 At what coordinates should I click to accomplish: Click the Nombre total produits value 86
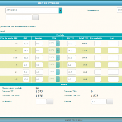[x=37, y=88]
